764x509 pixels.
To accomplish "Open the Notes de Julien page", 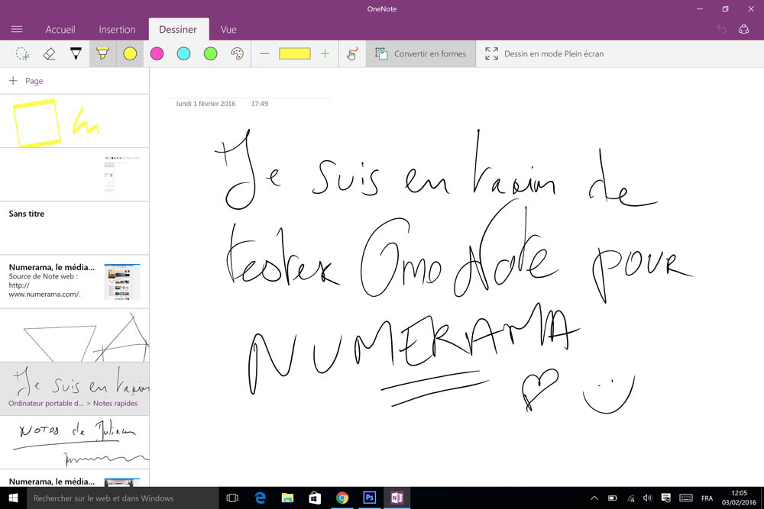I will coord(75,442).
